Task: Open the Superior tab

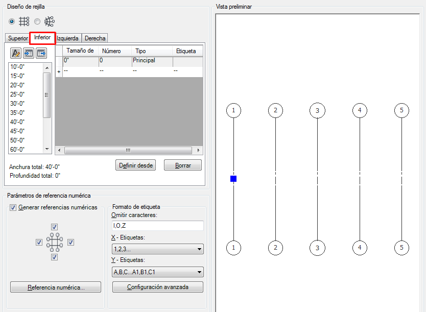Action: tap(18, 38)
